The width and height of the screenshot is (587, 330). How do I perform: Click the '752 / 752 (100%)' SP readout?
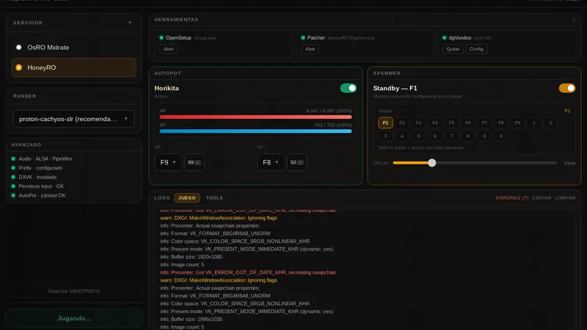pyautogui.click(x=333, y=125)
